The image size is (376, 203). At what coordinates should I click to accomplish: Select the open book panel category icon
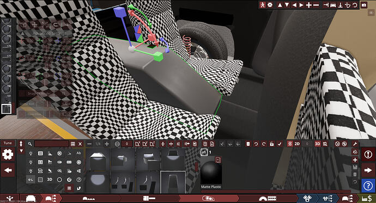[x=40, y=162]
